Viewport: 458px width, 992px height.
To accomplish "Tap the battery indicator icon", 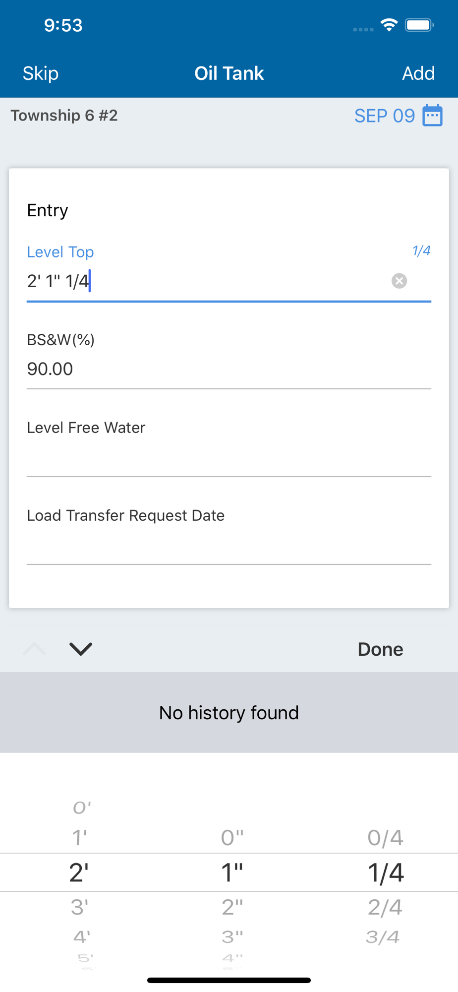I will [419, 25].
